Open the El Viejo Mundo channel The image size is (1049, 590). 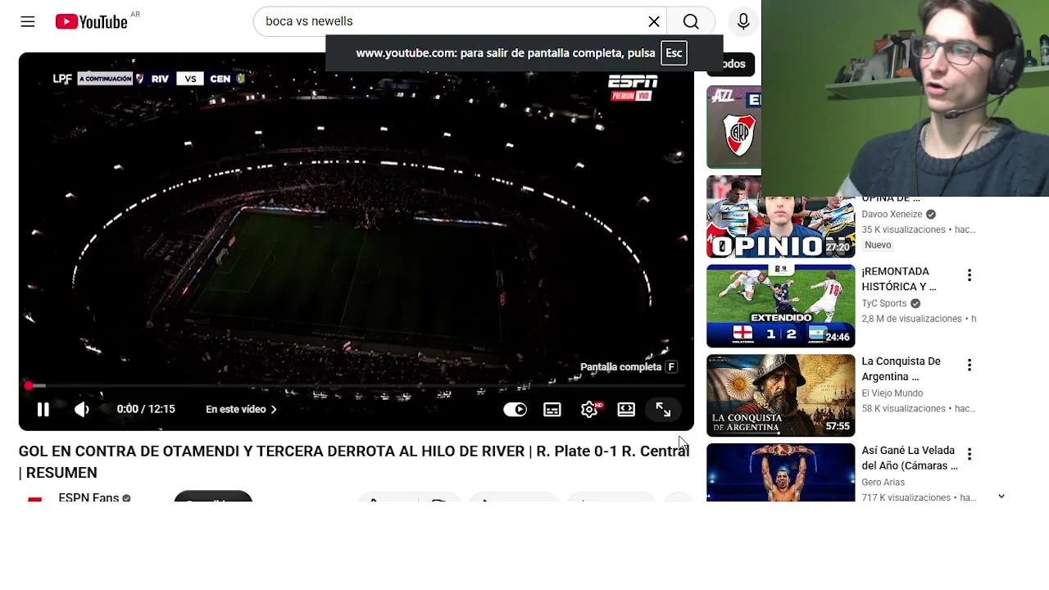tap(892, 393)
